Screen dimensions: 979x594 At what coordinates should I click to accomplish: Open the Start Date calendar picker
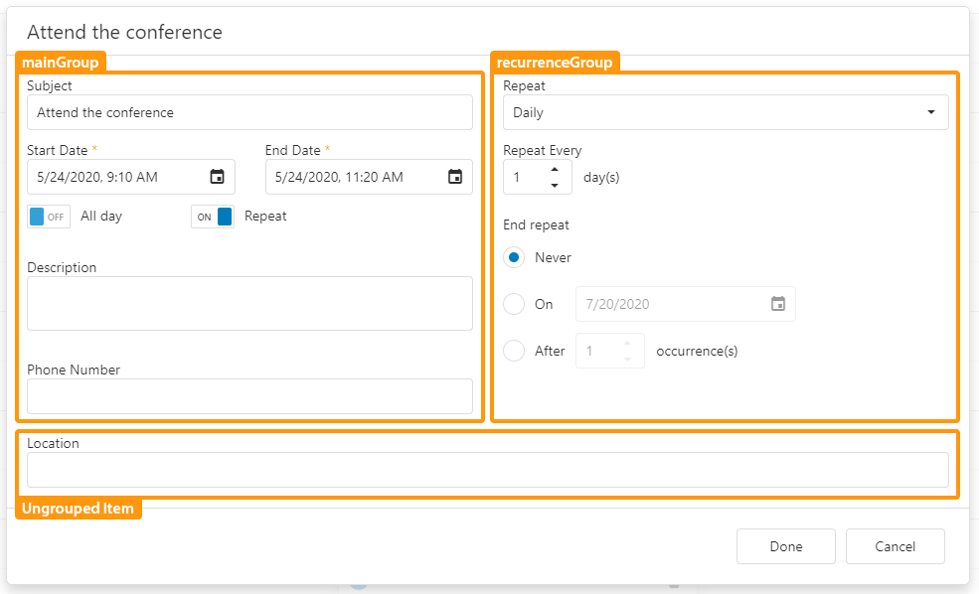[x=217, y=177]
